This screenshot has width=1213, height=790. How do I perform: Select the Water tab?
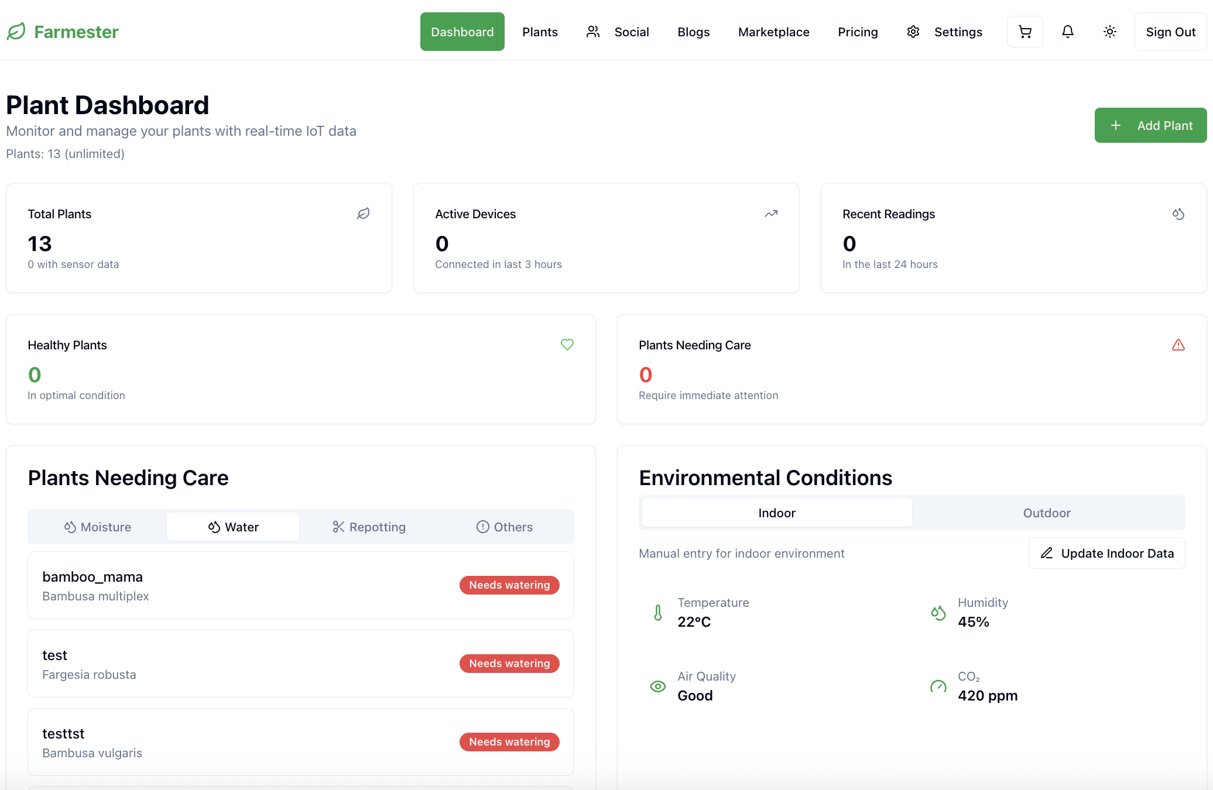coord(233,527)
